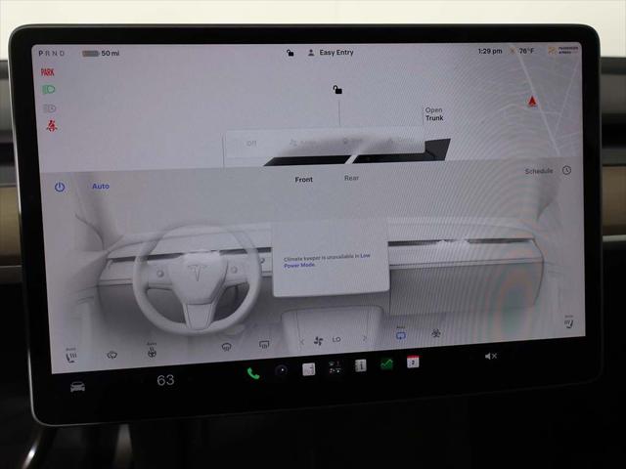Image resolution: width=626 pixels, height=469 pixels.
Task: Tap the muted volume speaker icon
Action: 490,356
